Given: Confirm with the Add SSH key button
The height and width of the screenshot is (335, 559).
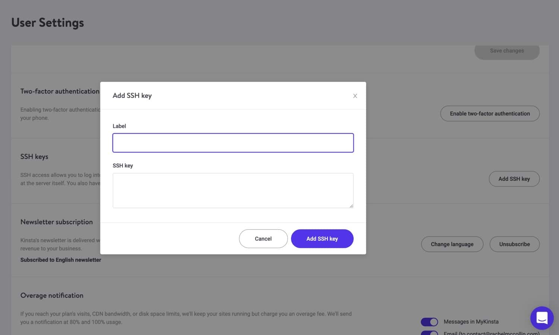Looking at the screenshot, I should tap(322, 238).
